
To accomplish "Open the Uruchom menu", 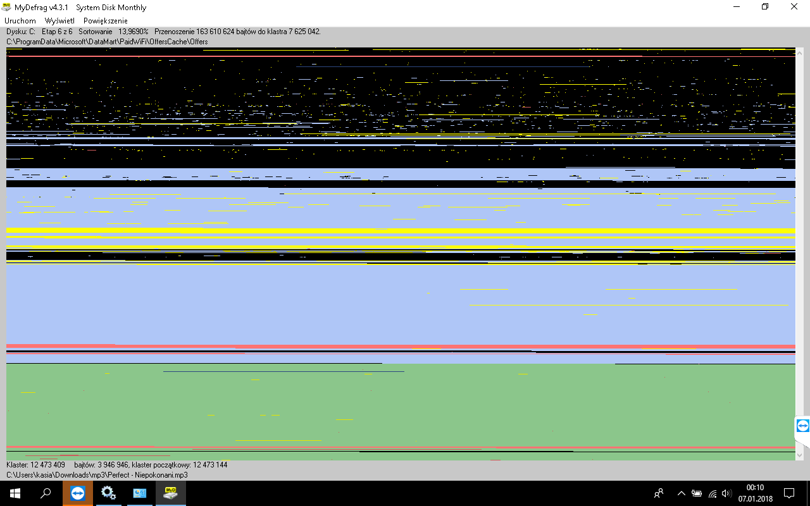I will point(20,21).
